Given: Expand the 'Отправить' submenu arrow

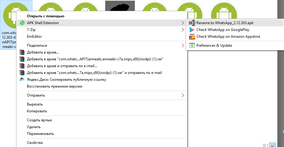Looking at the screenshot, I should coord(183,95).
